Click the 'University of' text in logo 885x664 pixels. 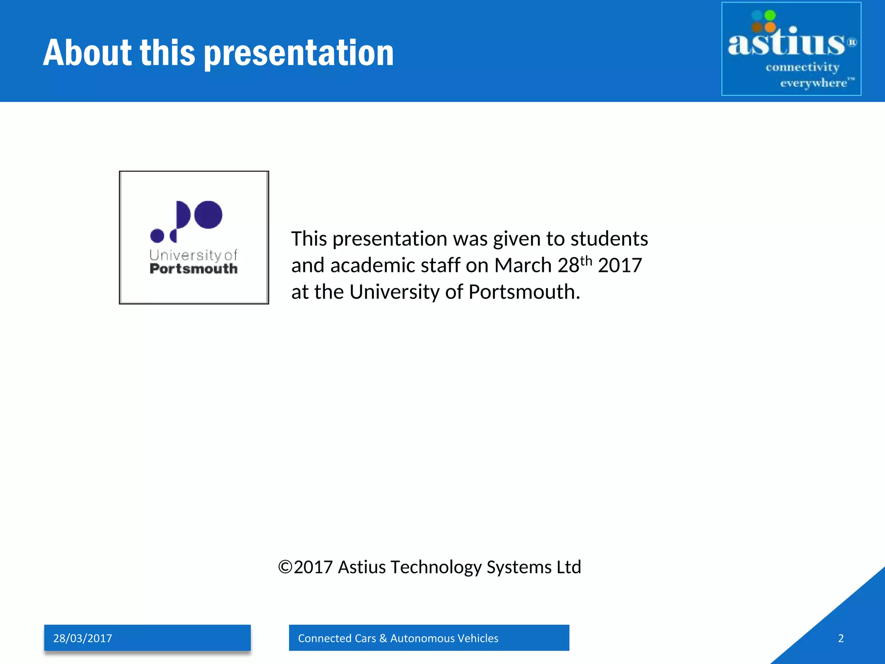tap(193, 255)
